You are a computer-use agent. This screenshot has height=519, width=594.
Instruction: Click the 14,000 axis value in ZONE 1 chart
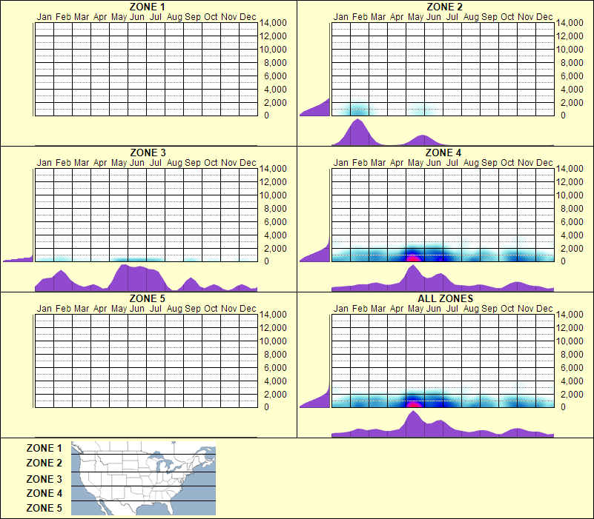point(273,23)
